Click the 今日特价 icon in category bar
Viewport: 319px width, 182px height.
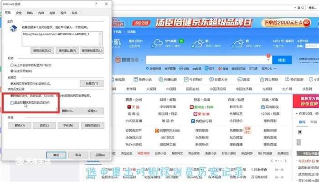pyautogui.click(x=186, y=80)
